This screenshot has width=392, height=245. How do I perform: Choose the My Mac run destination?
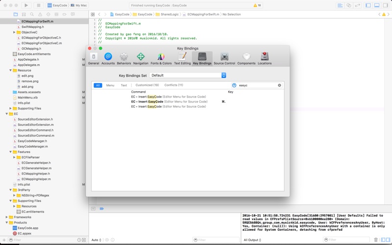[x=79, y=5]
